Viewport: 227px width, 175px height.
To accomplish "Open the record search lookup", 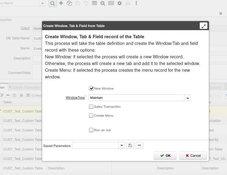I will click(x=53, y=3).
